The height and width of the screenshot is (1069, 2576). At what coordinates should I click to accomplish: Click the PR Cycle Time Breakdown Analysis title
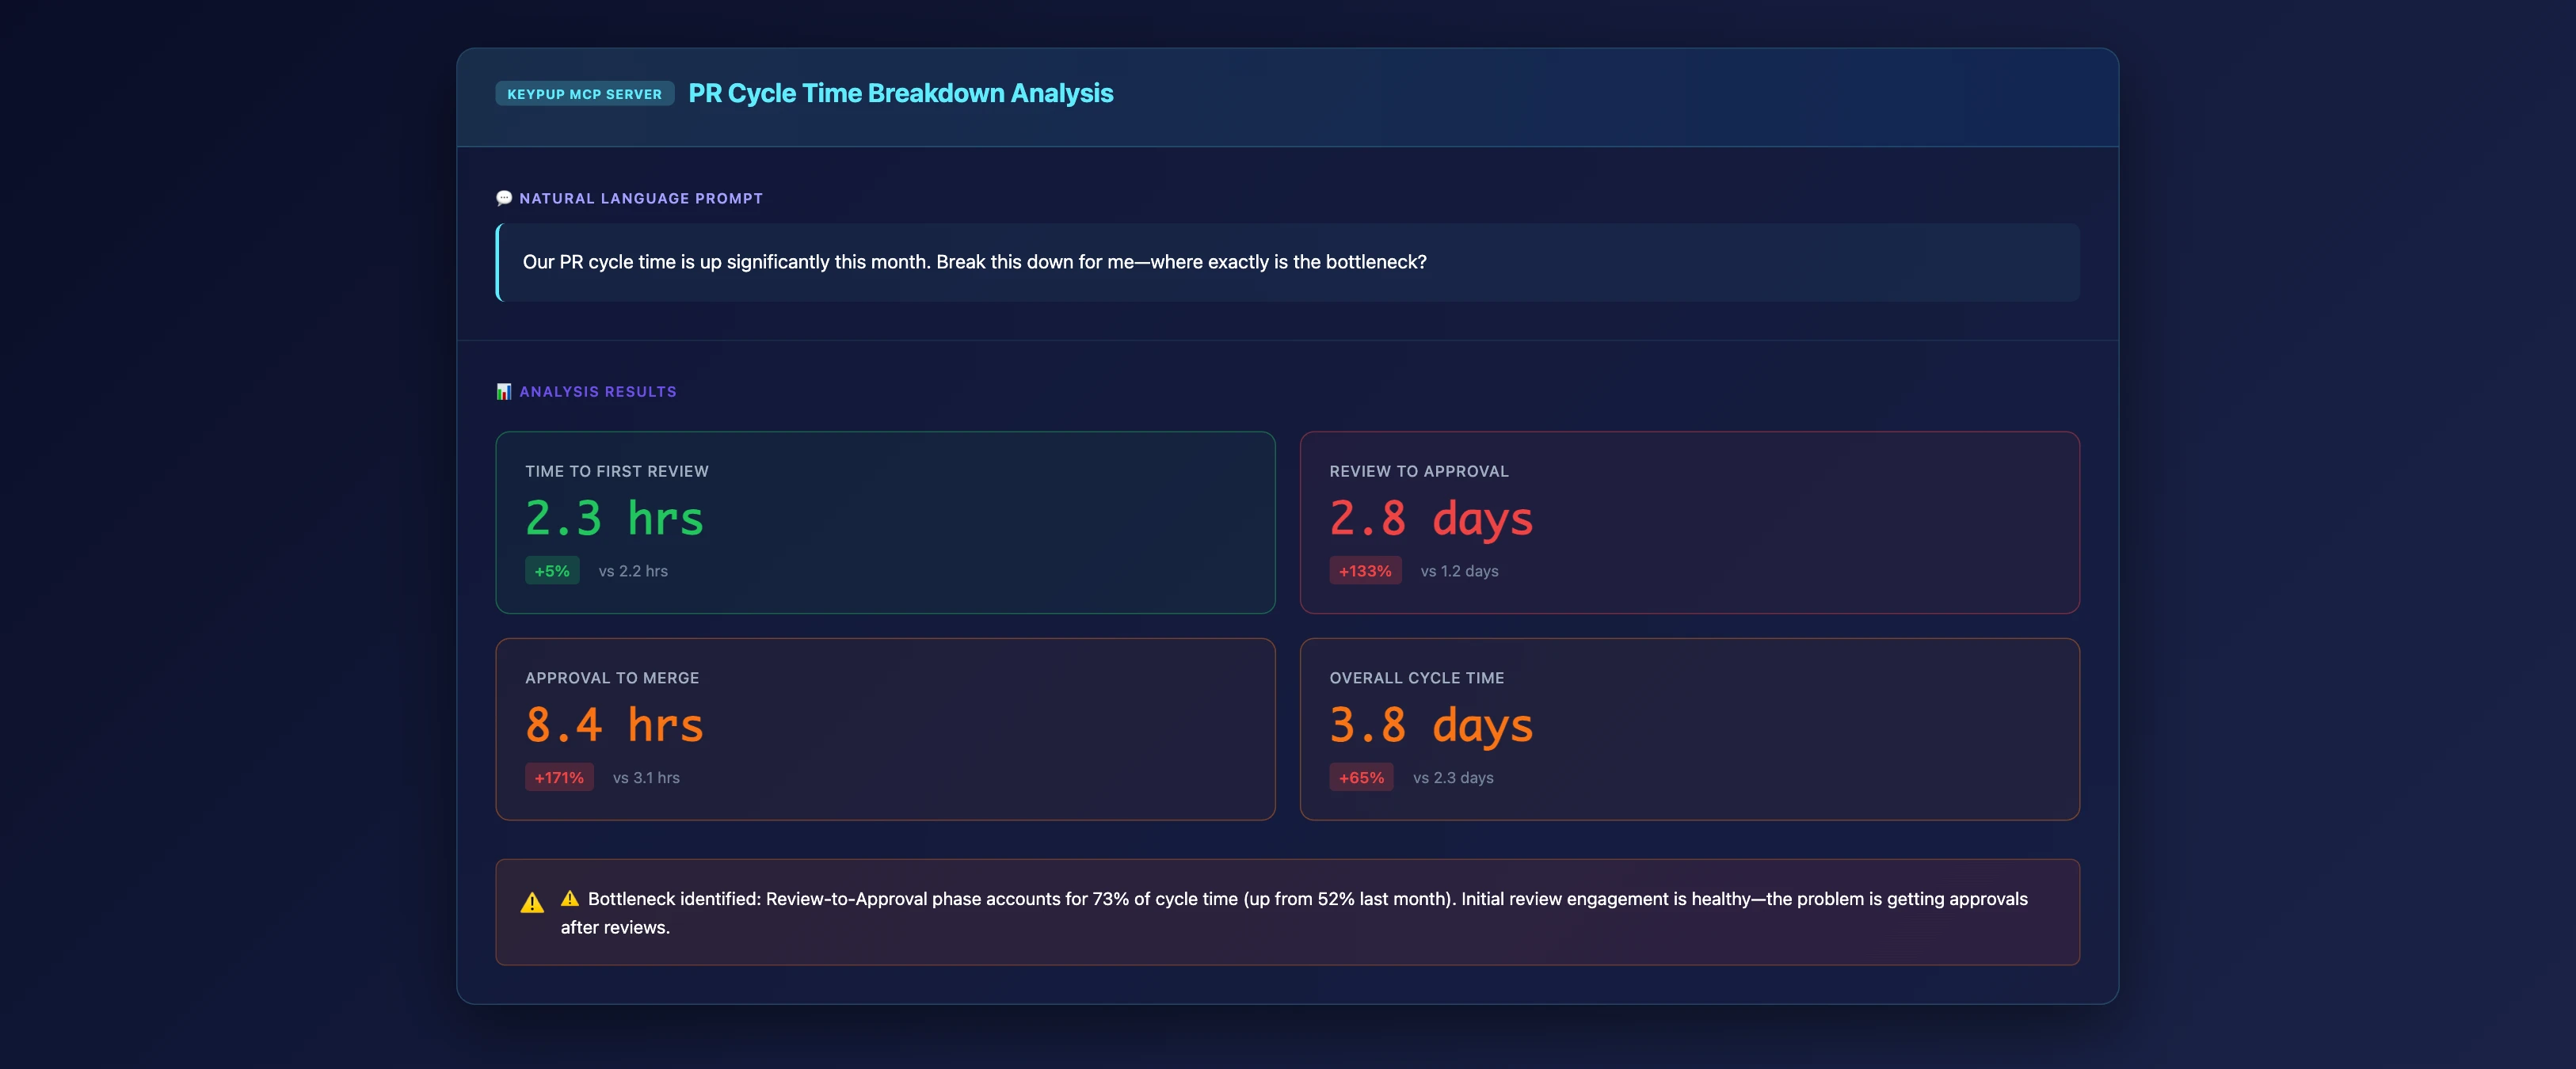point(900,93)
